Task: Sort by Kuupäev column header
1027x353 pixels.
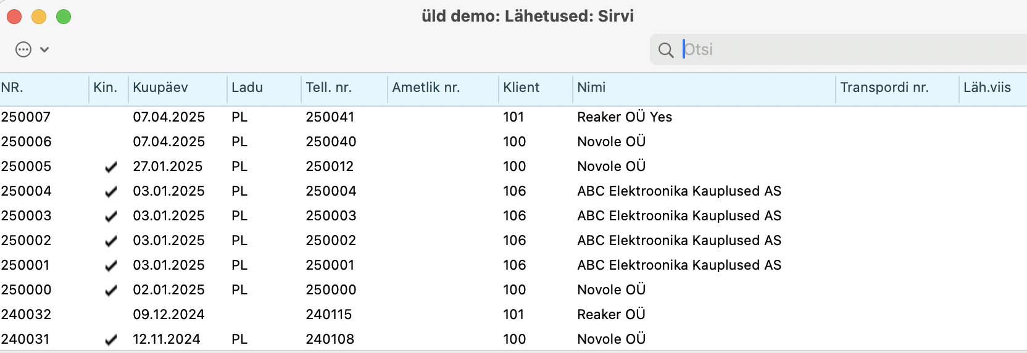Action: coord(178,88)
